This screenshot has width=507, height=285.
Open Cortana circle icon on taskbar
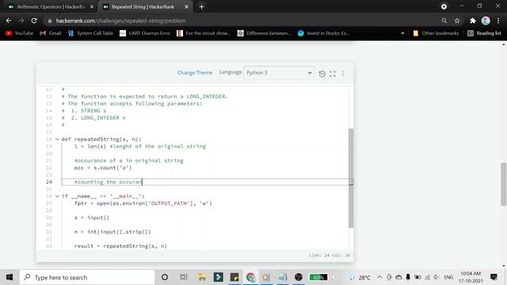165,277
